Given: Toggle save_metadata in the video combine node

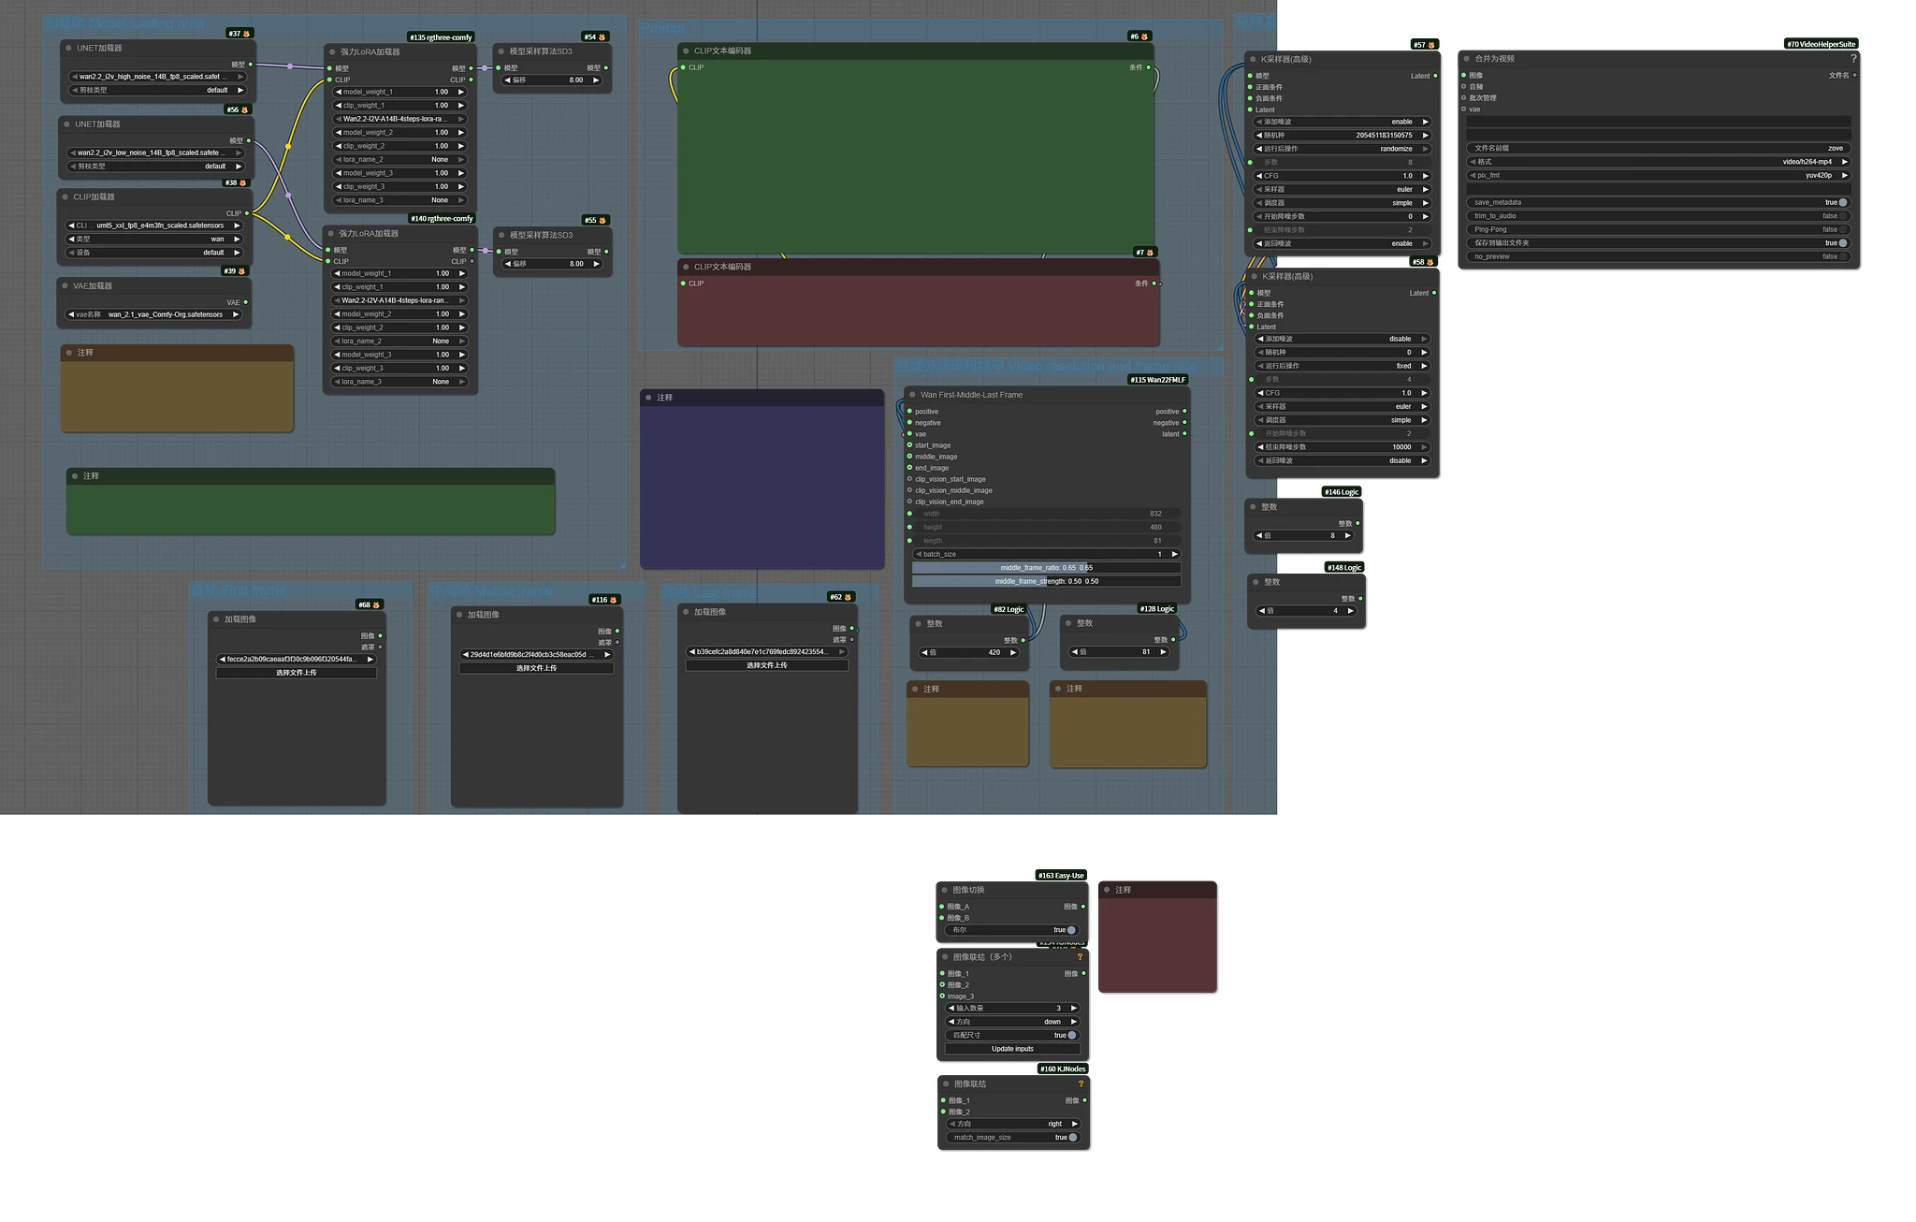Looking at the screenshot, I should (x=1842, y=202).
